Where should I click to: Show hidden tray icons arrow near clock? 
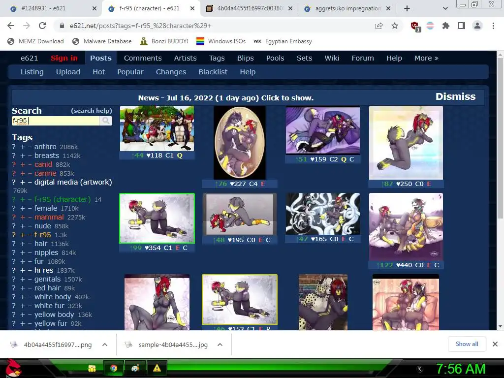click(x=419, y=369)
